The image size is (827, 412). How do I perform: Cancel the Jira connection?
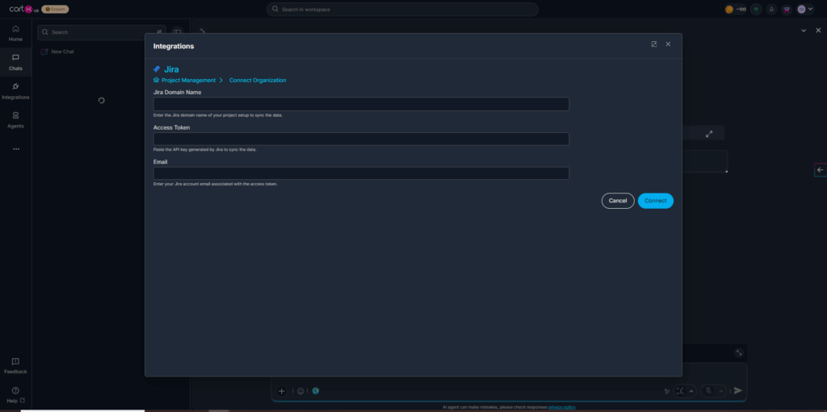(618, 201)
